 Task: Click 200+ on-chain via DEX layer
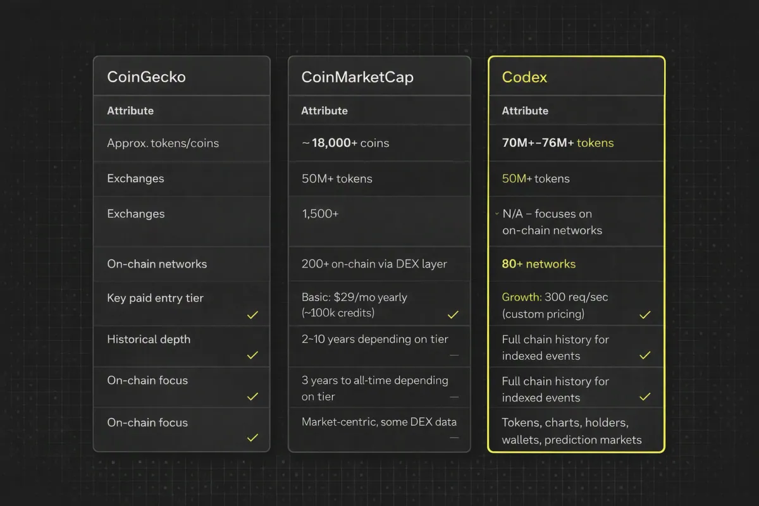[374, 264]
